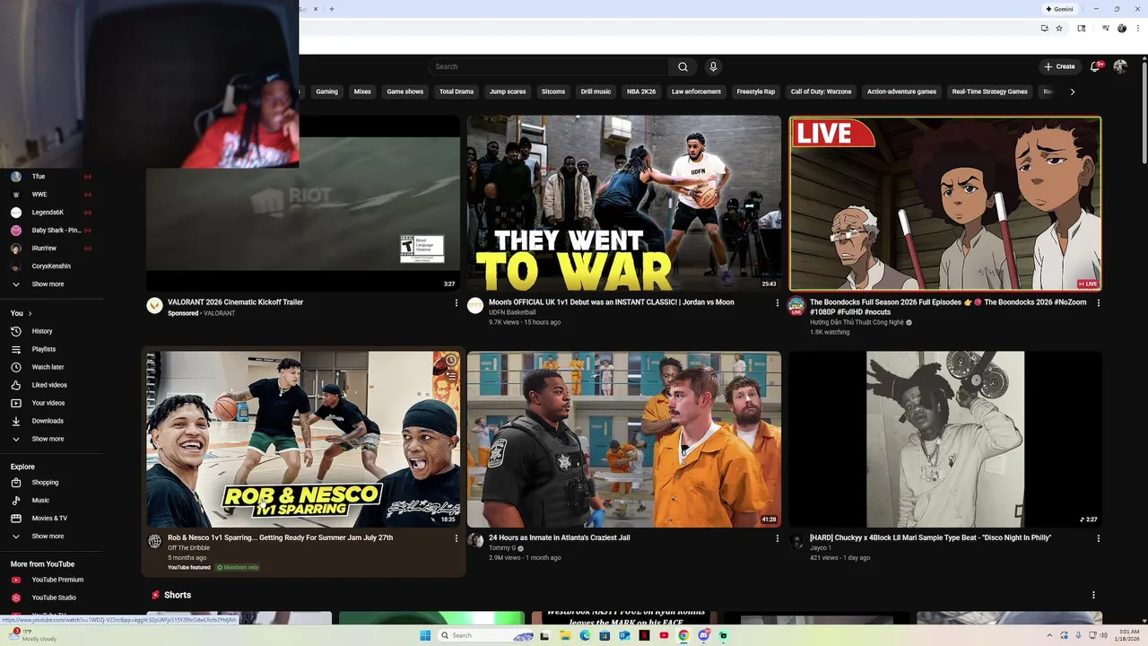1148x646 pixels.
Task: Select the Gaming category chip
Action: 326,92
